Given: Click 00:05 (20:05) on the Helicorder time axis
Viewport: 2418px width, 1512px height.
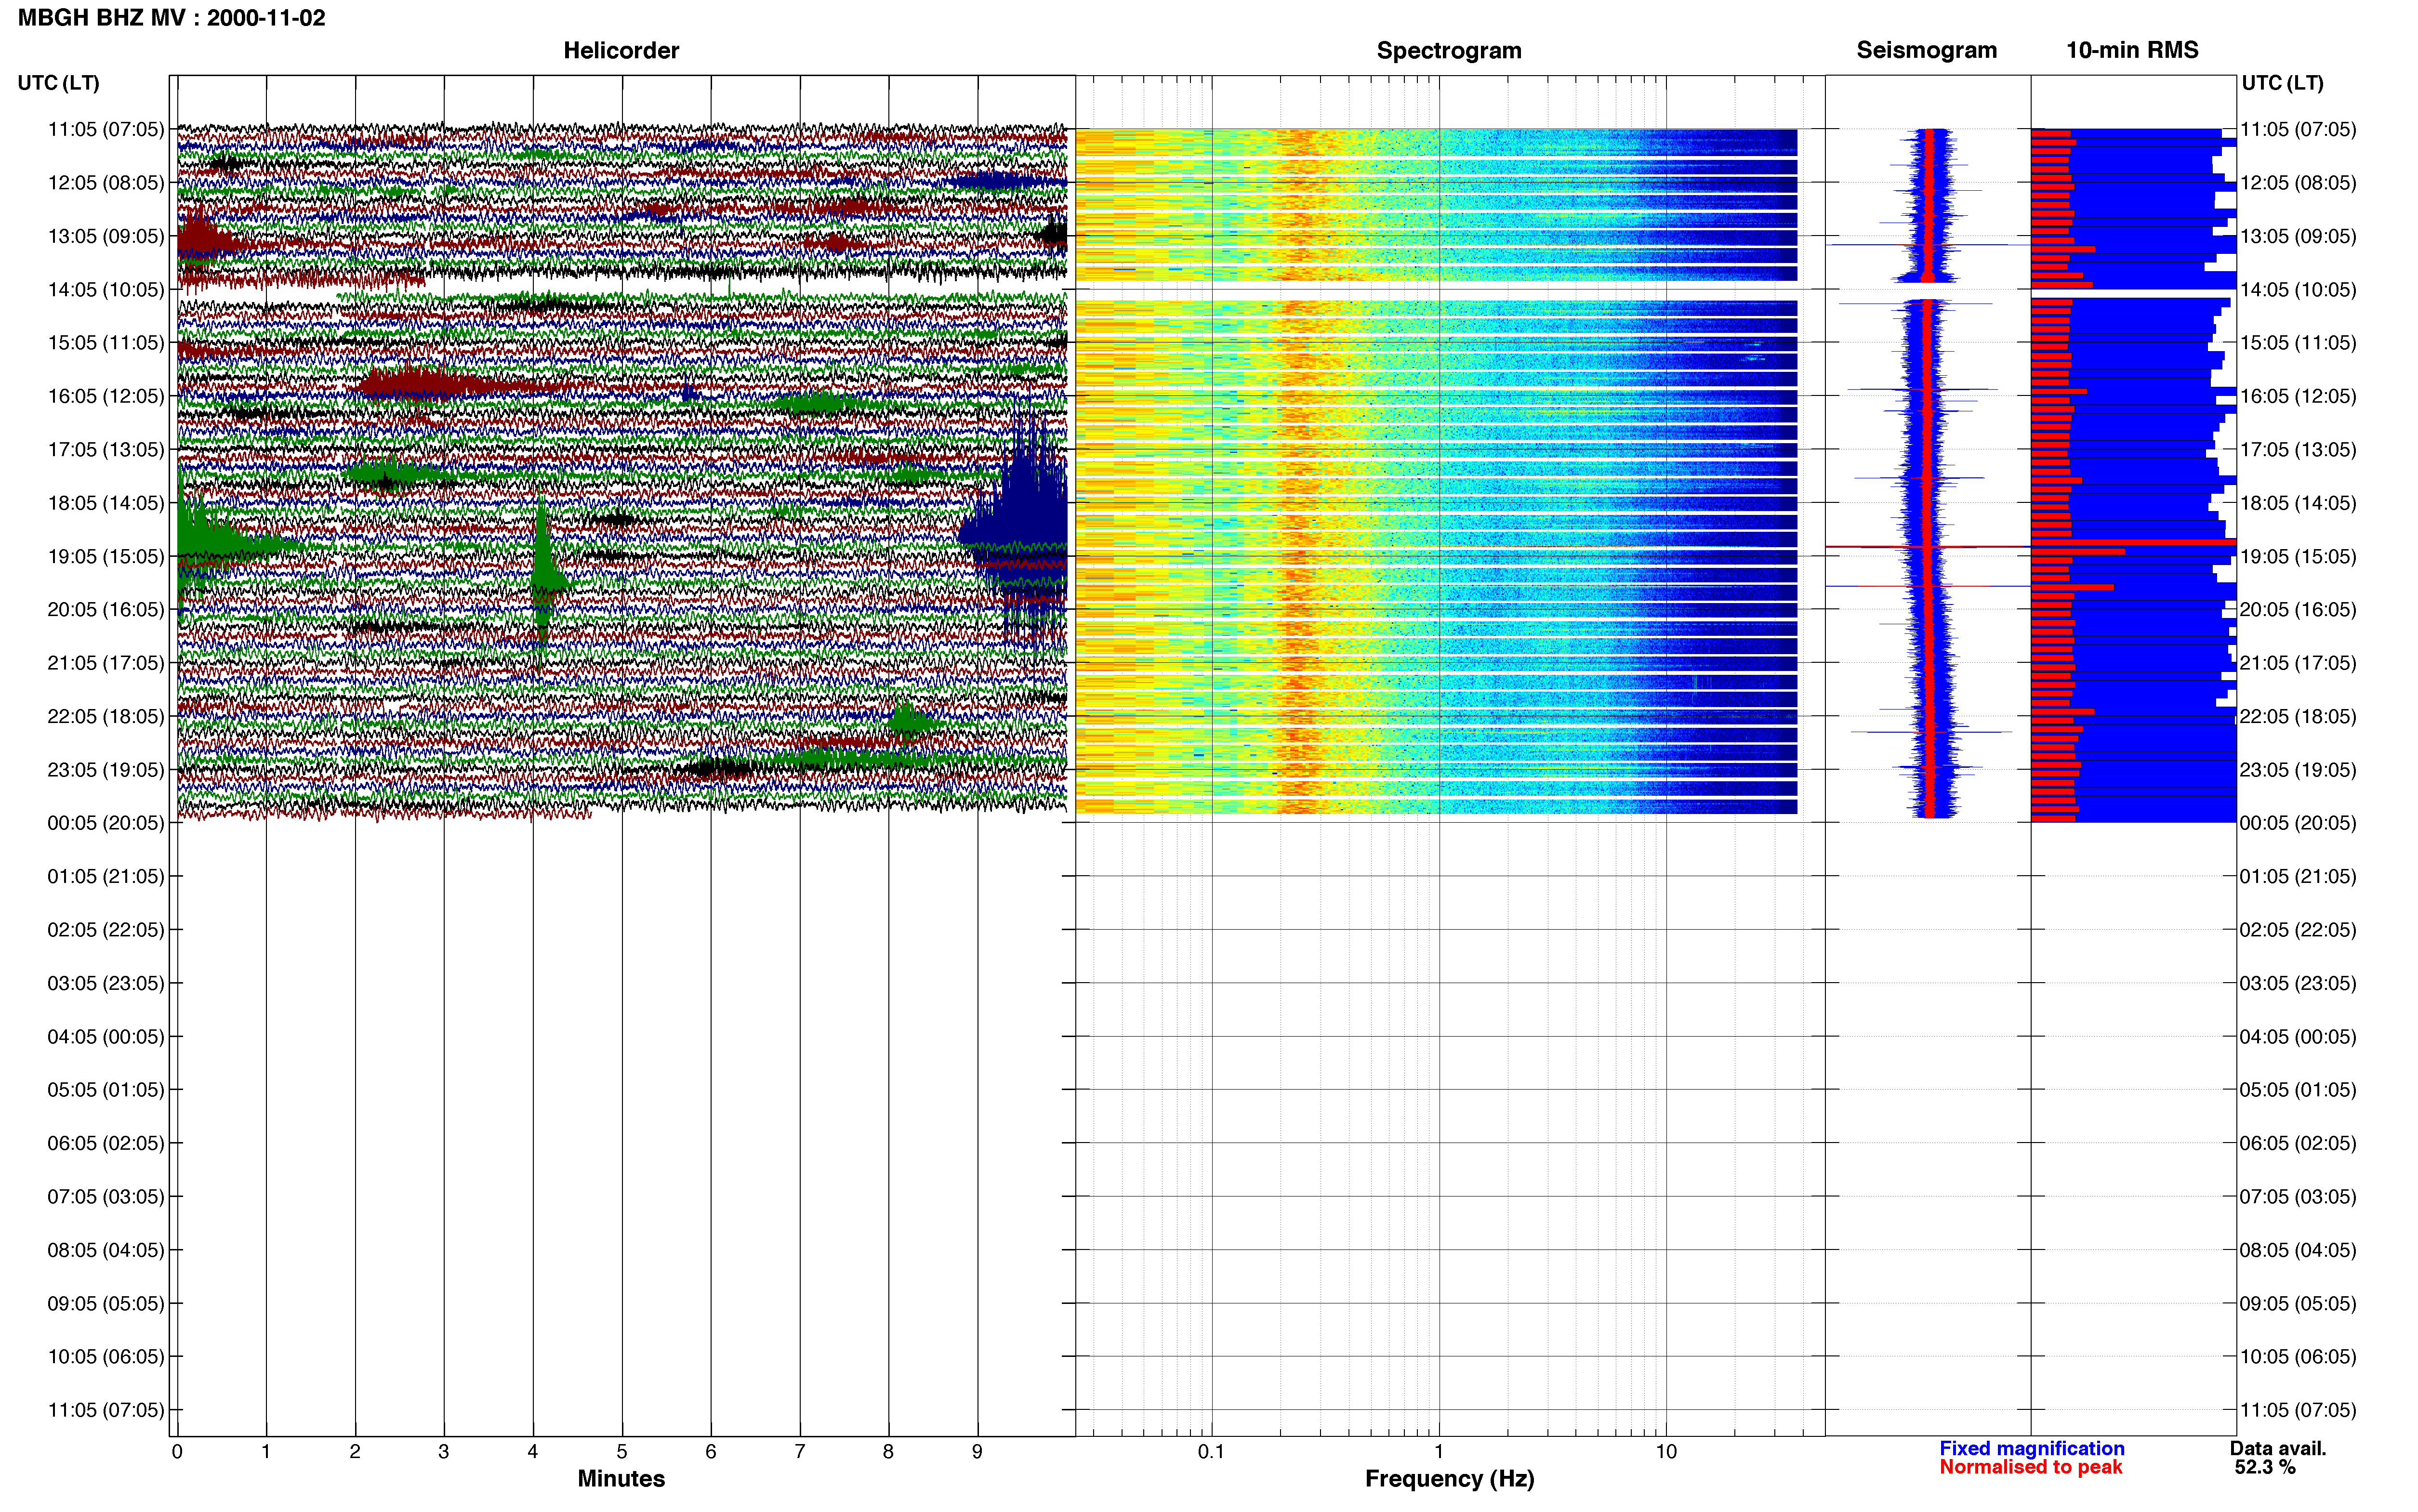Looking at the screenshot, I should click(x=106, y=823).
